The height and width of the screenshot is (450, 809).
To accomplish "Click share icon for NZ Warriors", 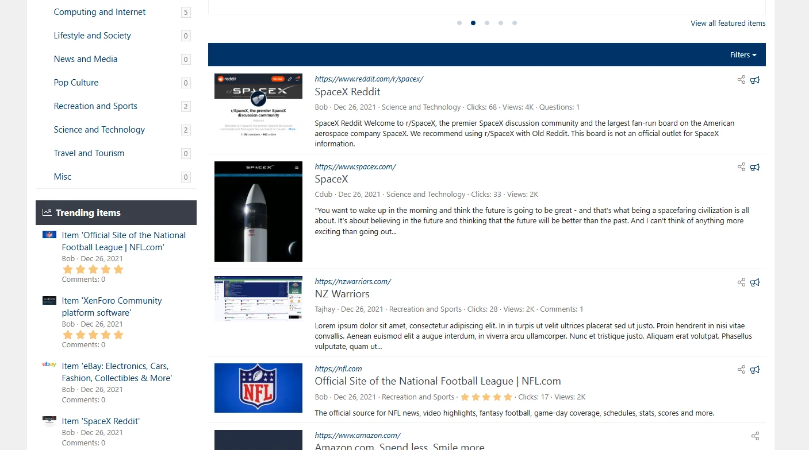I will point(741,282).
